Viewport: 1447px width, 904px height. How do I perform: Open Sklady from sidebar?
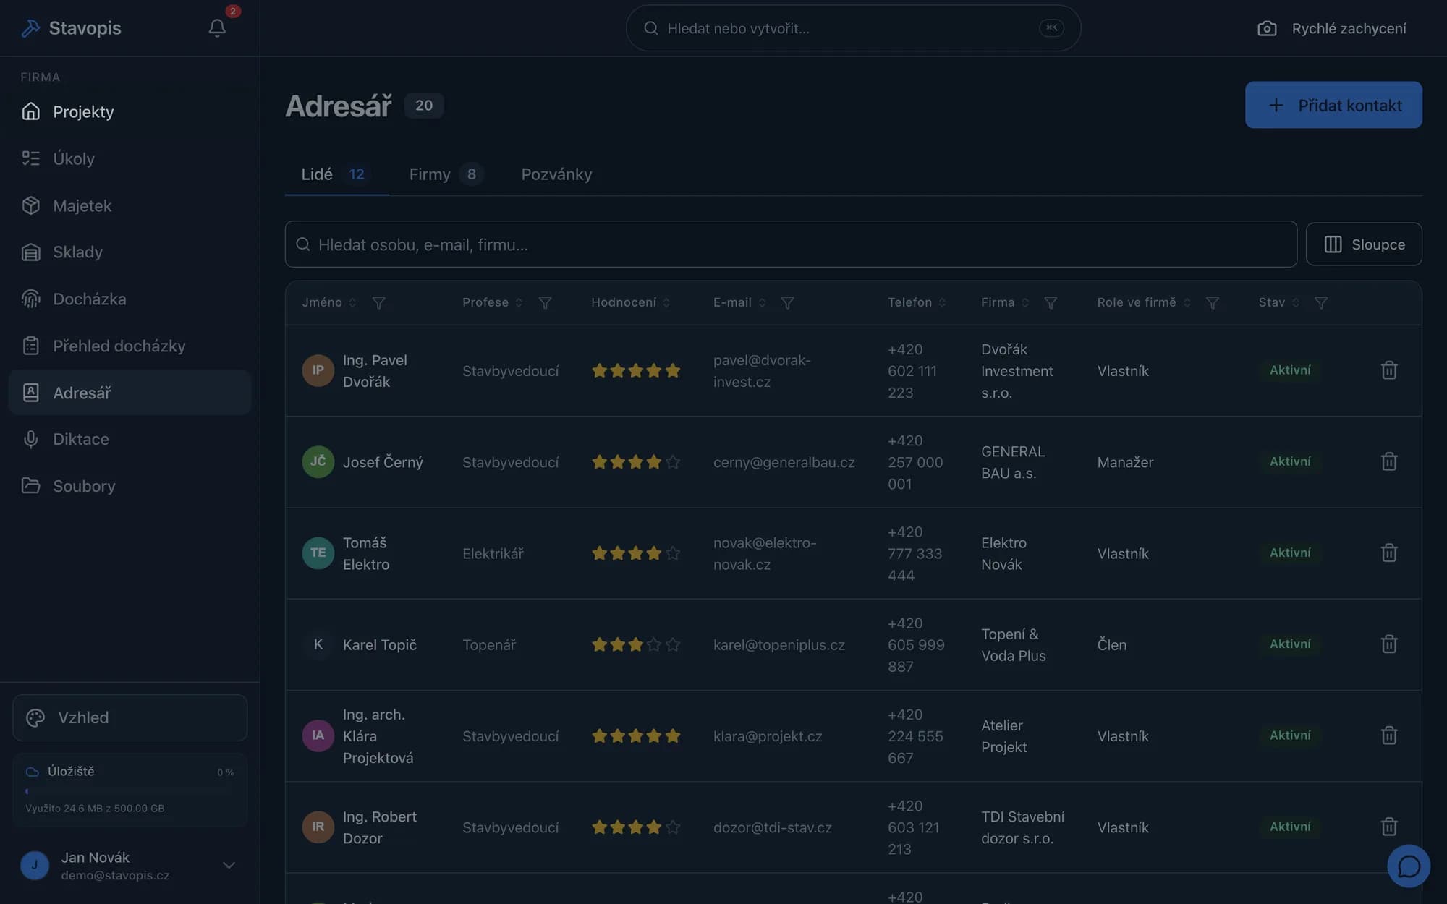click(130, 252)
